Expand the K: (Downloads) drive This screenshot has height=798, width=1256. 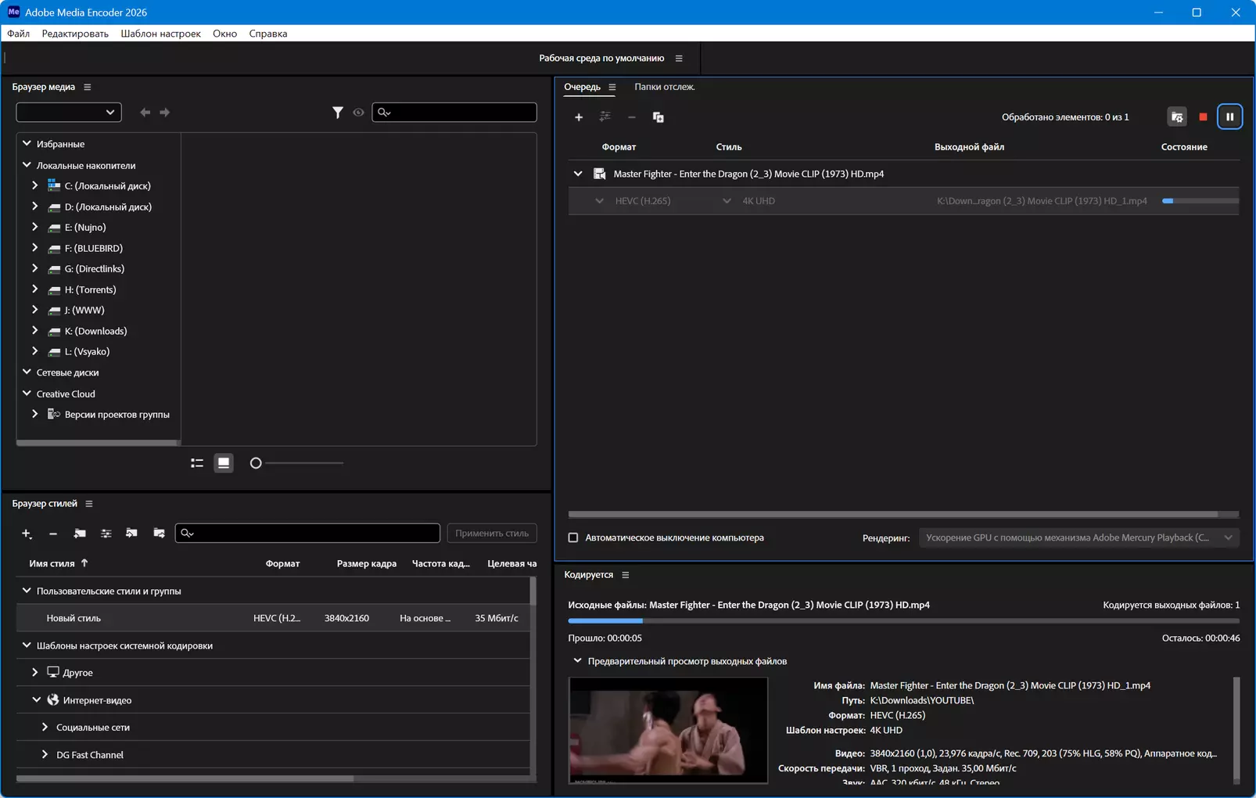(x=35, y=331)
